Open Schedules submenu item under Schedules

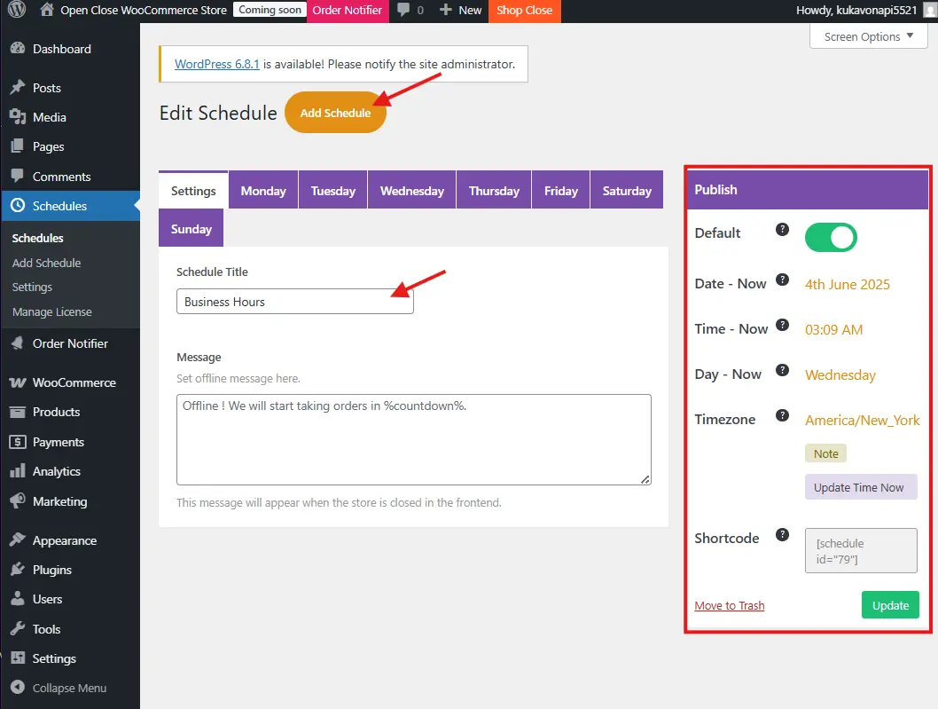pyautogui.click(x=38, y=238)
